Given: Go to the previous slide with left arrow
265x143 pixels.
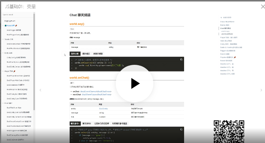Looking at the screenshot, I should [40, 90].
